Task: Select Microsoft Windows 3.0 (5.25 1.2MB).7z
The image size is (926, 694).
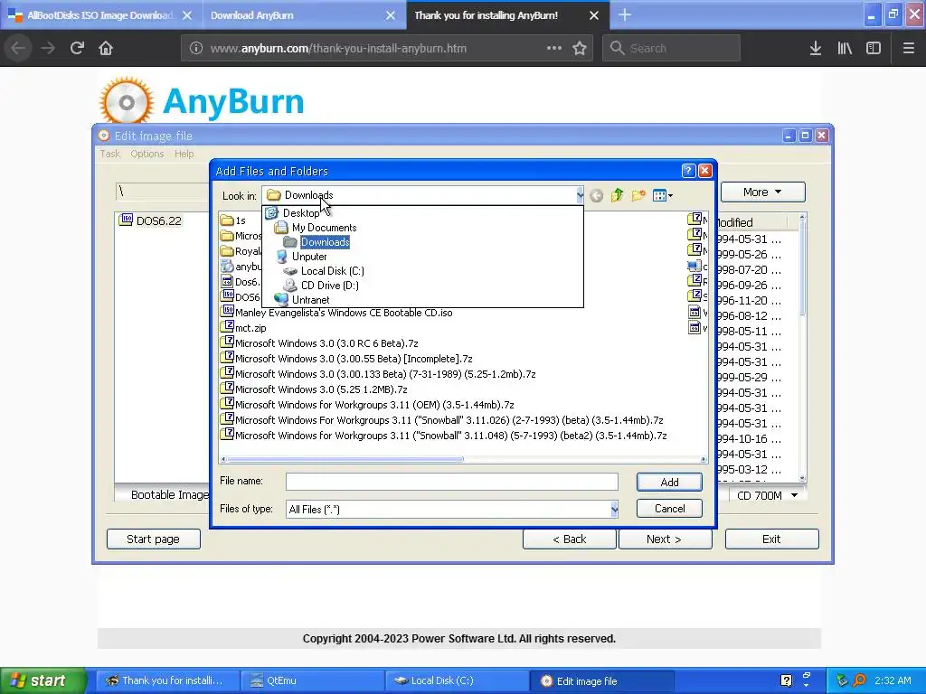Action: point(314,389)
